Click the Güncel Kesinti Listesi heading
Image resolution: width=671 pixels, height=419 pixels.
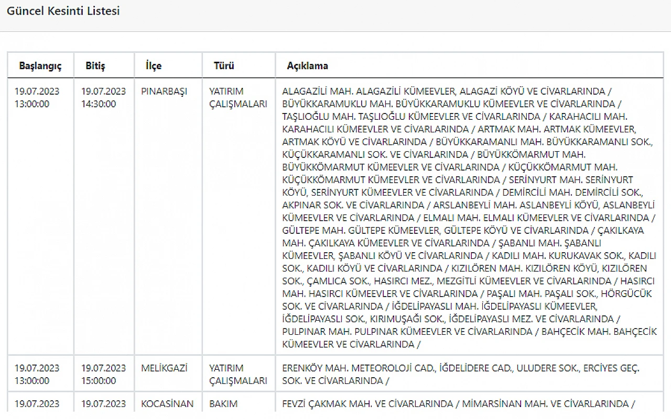point(63,11)
